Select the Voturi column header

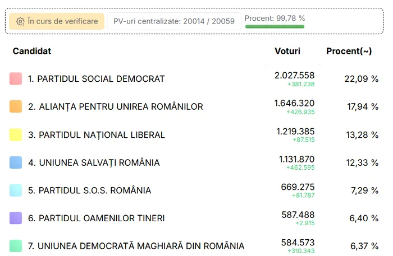click(x=287, y=51)
